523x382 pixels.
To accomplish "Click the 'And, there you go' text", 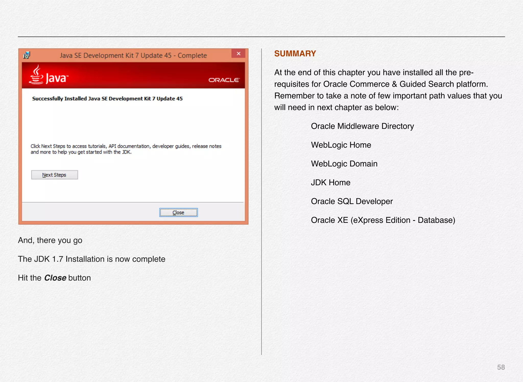I will [x=50, y=240].
